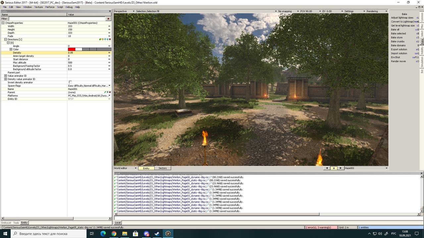
Task: Click the Max altitude row's indicator icon
Action: coord(109,62)
